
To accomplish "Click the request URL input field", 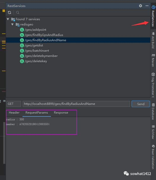I will coord(76,104).
